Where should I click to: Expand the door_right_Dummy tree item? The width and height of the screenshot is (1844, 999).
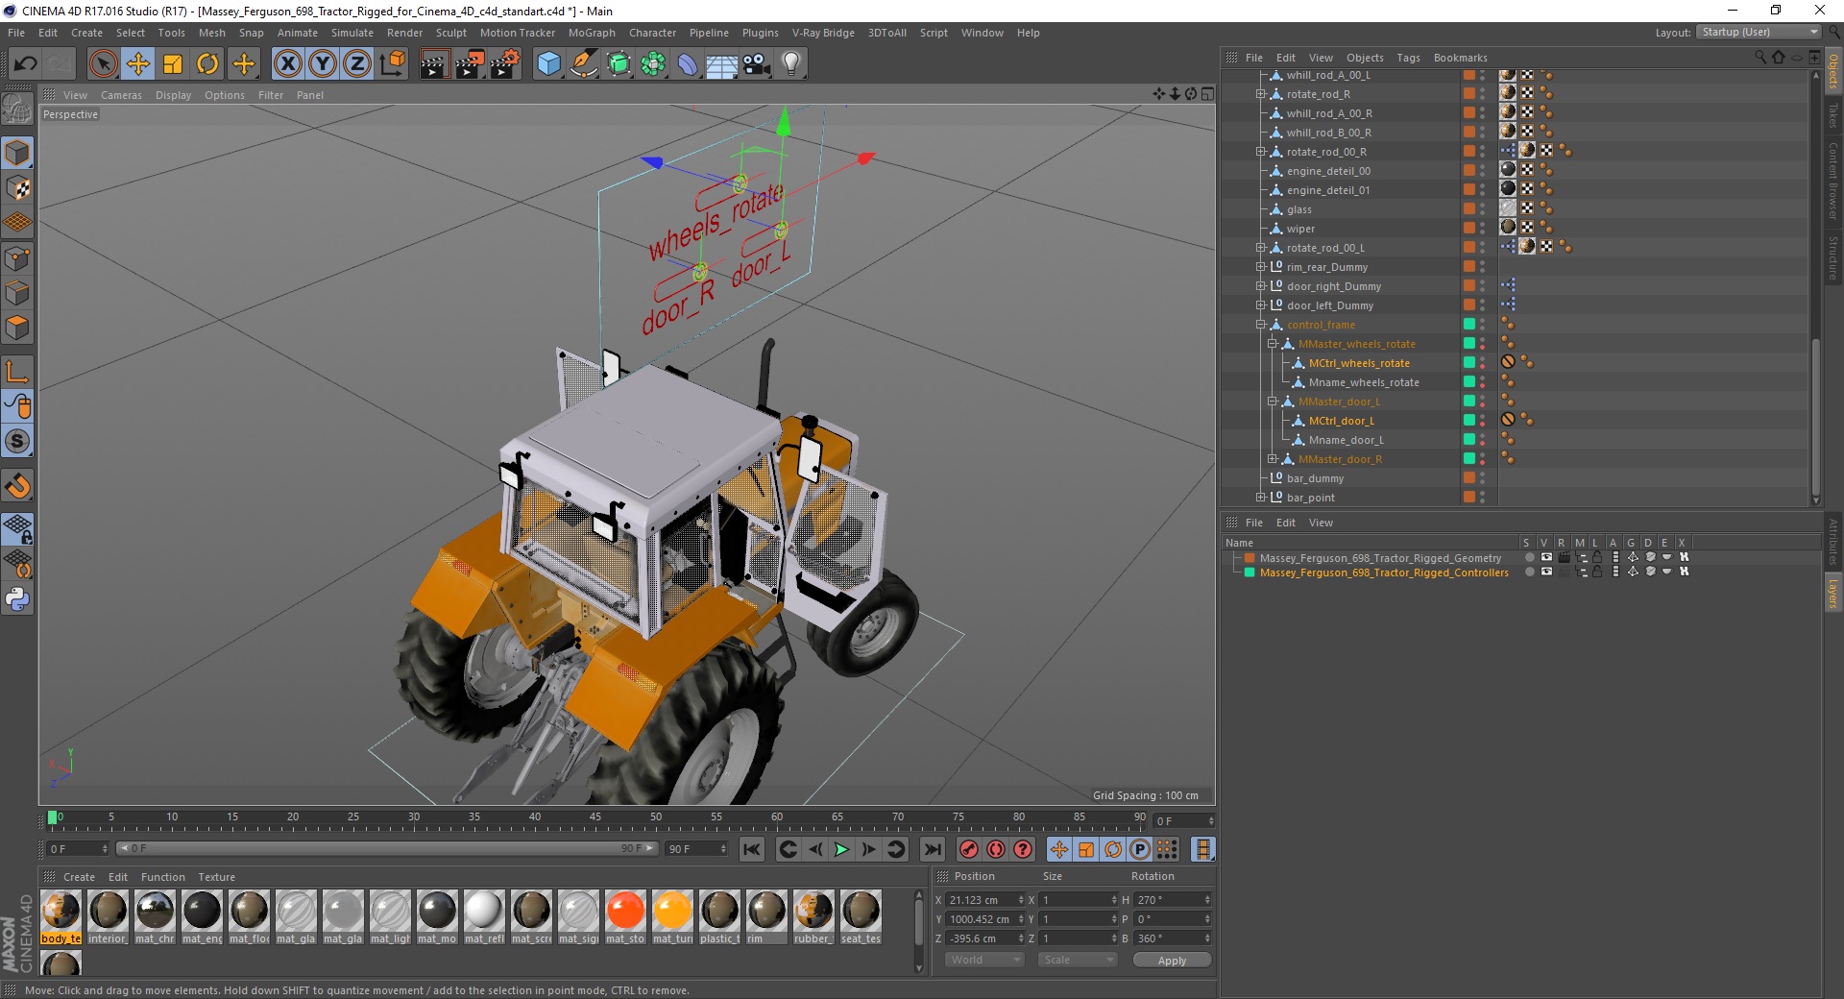[1260, 286]
